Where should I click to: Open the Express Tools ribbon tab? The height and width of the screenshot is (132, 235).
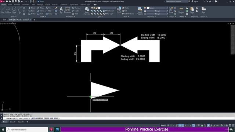[x=74, y=5]
